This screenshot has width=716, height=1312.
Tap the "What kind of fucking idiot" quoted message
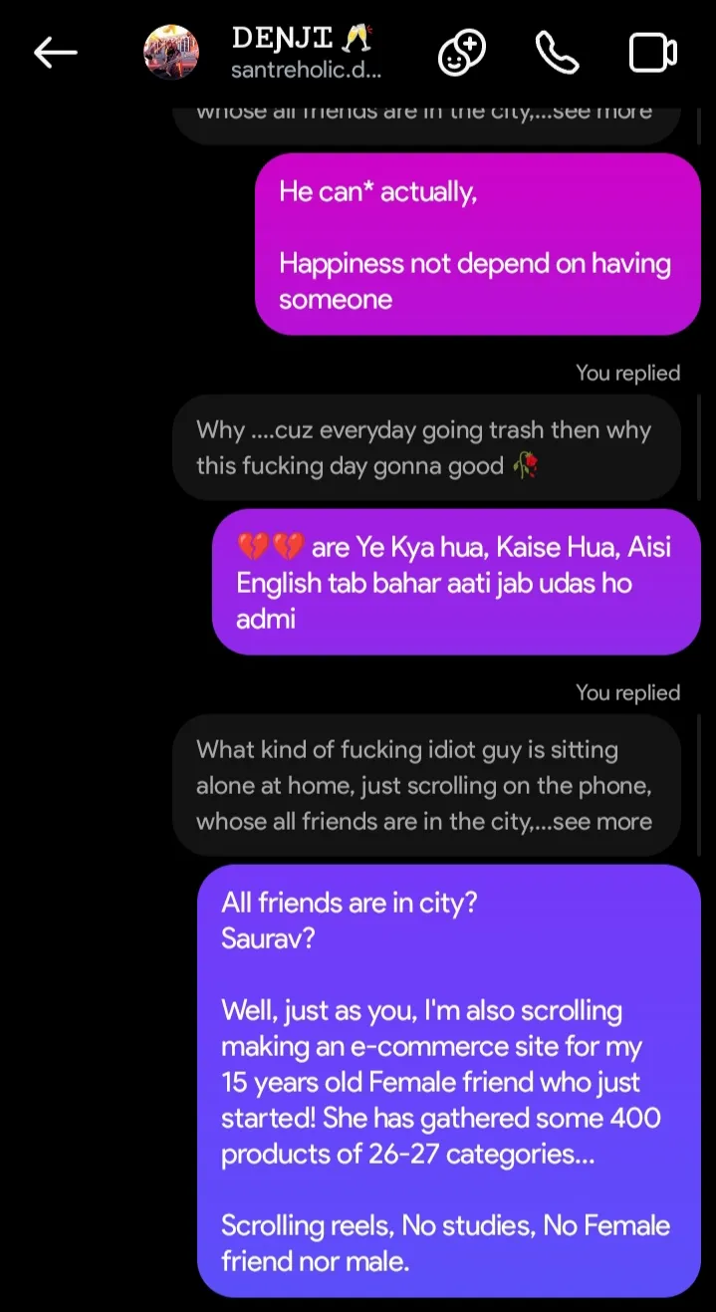tap(426, 785)
